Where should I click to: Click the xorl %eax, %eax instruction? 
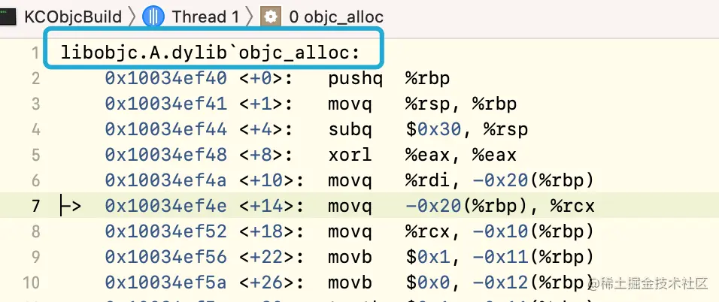tap(423, 155)
